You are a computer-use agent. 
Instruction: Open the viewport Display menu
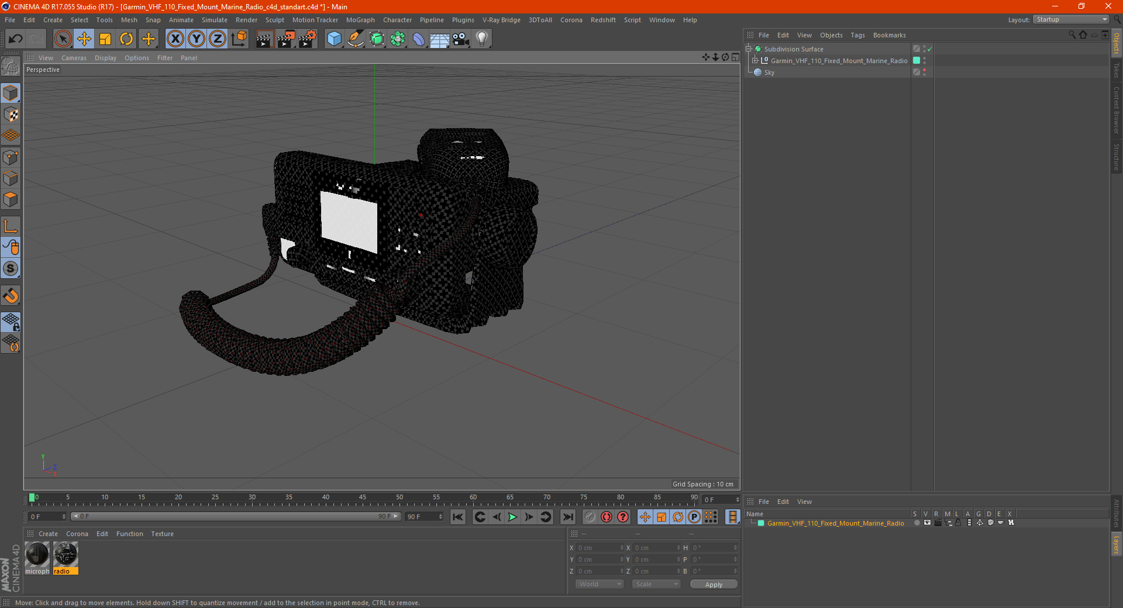point(105,58)
